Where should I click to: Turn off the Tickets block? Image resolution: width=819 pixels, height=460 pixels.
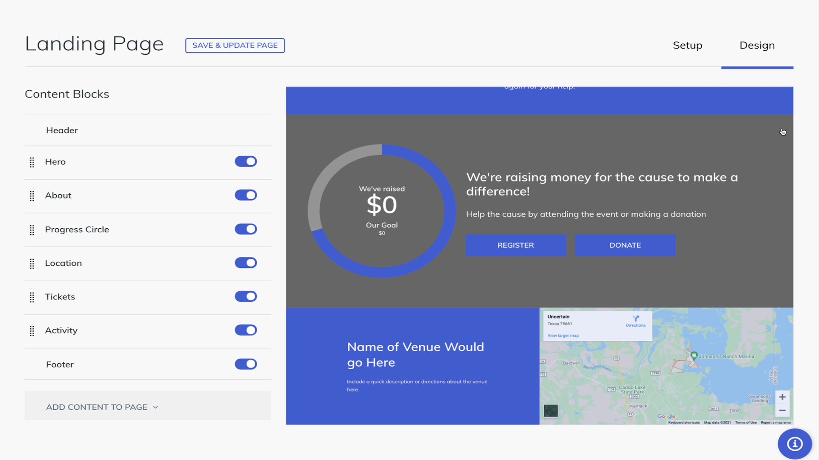[246, 296]
